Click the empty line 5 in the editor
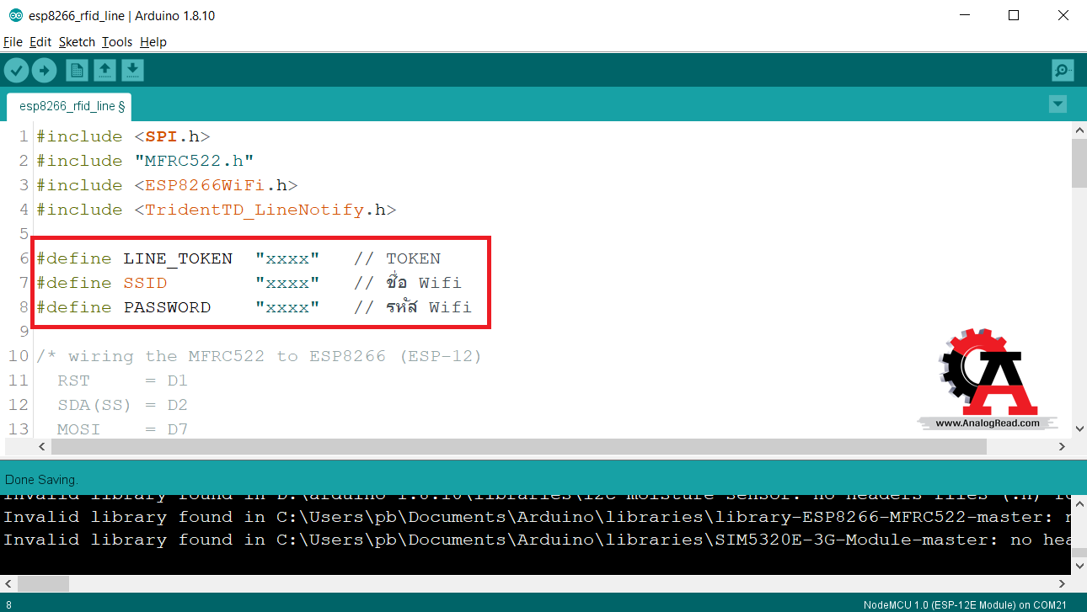 click(x=552, y=234)
